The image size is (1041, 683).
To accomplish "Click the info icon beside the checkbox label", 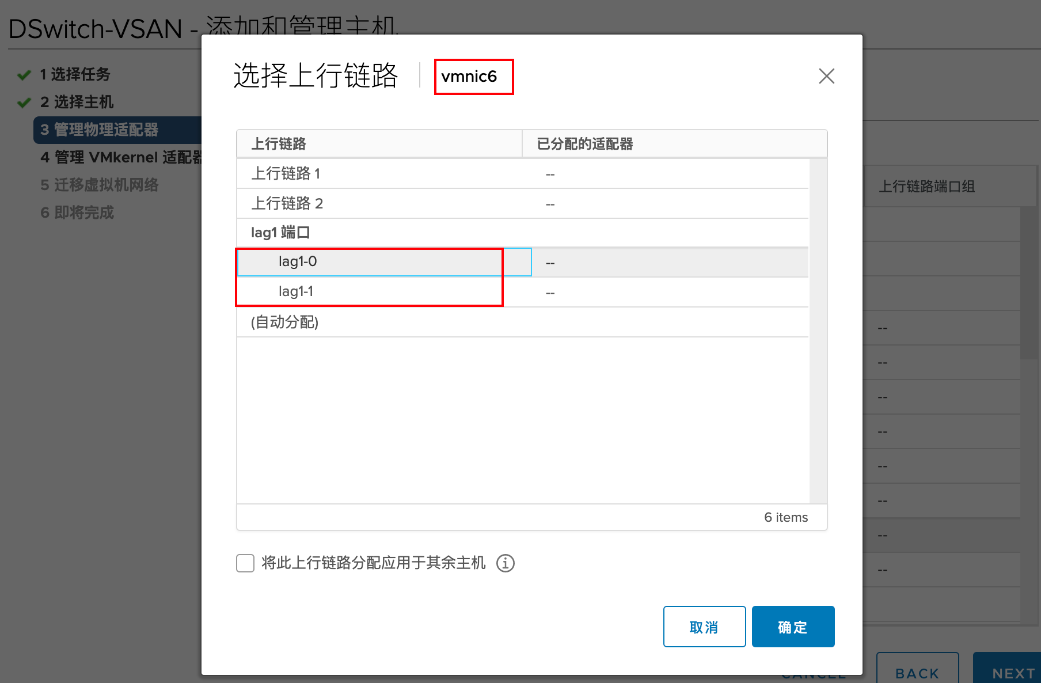I will (506, 563).
